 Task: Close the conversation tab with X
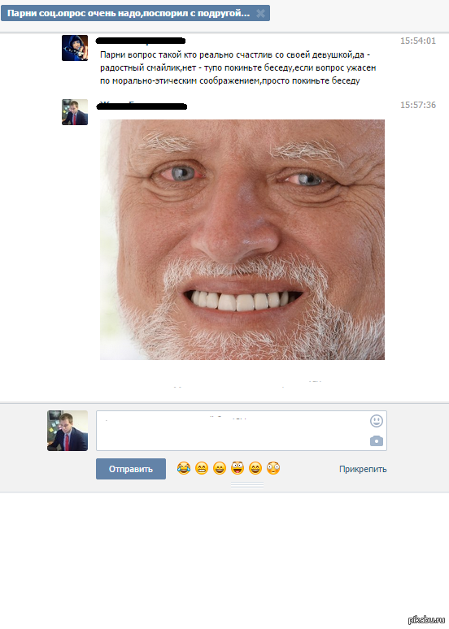pyautogui.click(x=260, y=13)
